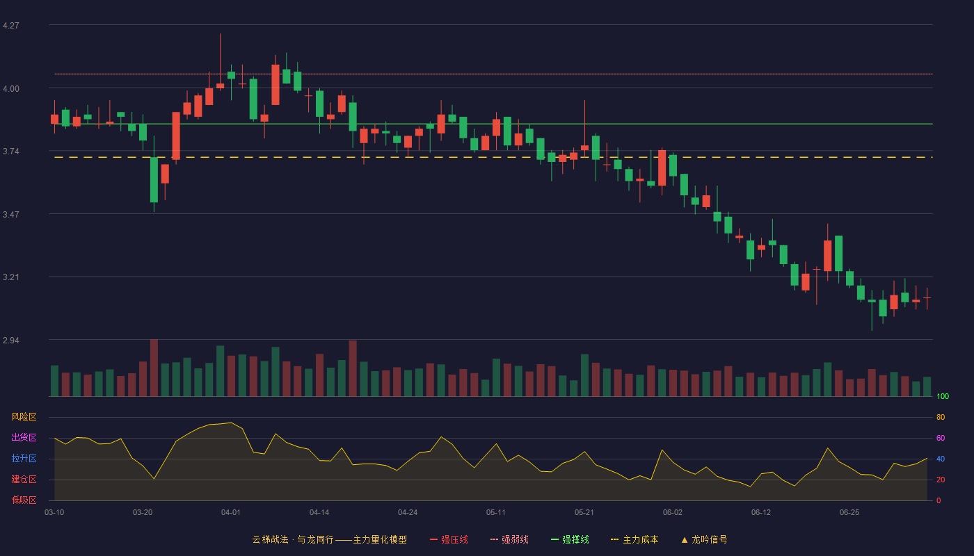This screenshot has width=974, height=556.
Task: Toggle the 强压线 legend entry
Action: [449, 539]
